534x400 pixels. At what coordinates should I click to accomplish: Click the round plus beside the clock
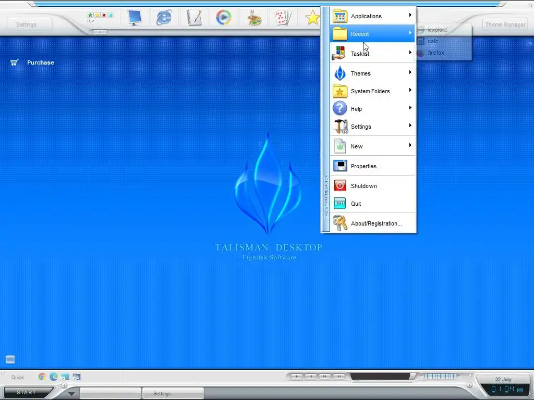point(470,385)
